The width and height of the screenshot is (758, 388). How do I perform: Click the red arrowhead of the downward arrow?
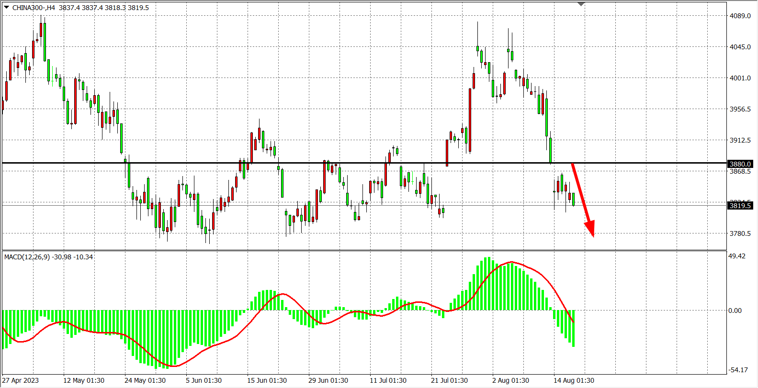point(590,228)
